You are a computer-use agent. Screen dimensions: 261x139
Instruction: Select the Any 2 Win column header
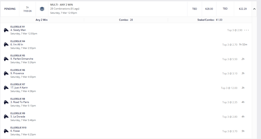pyautogui.click(x=41, y=20)
